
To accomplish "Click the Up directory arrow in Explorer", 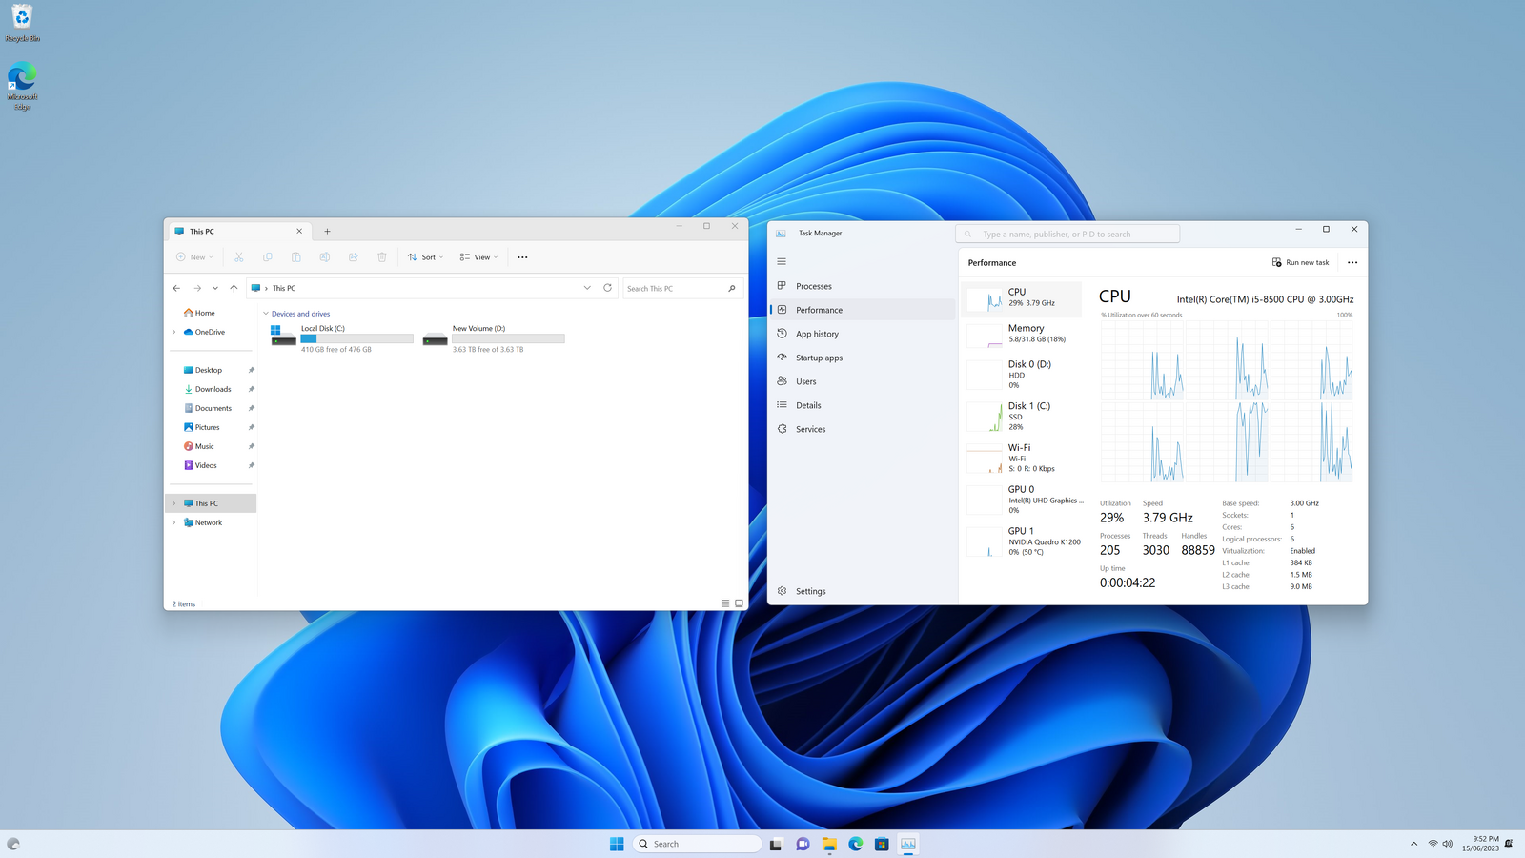I will 234,288.
